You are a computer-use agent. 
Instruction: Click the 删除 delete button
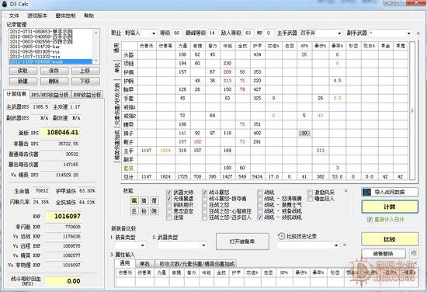(x=54, y=82)
